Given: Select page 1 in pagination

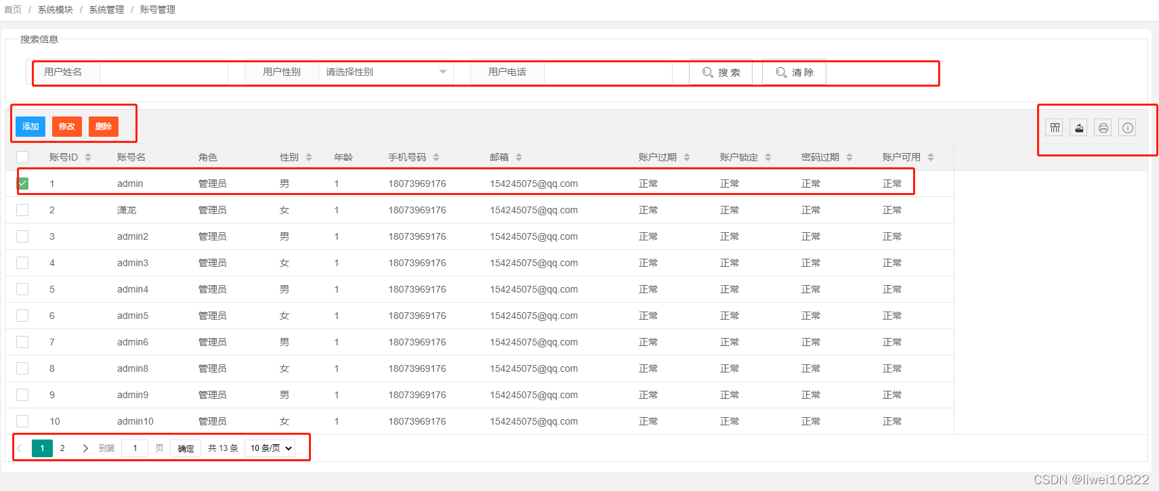Looking at the screenshot, I should (x=42, y=448).
